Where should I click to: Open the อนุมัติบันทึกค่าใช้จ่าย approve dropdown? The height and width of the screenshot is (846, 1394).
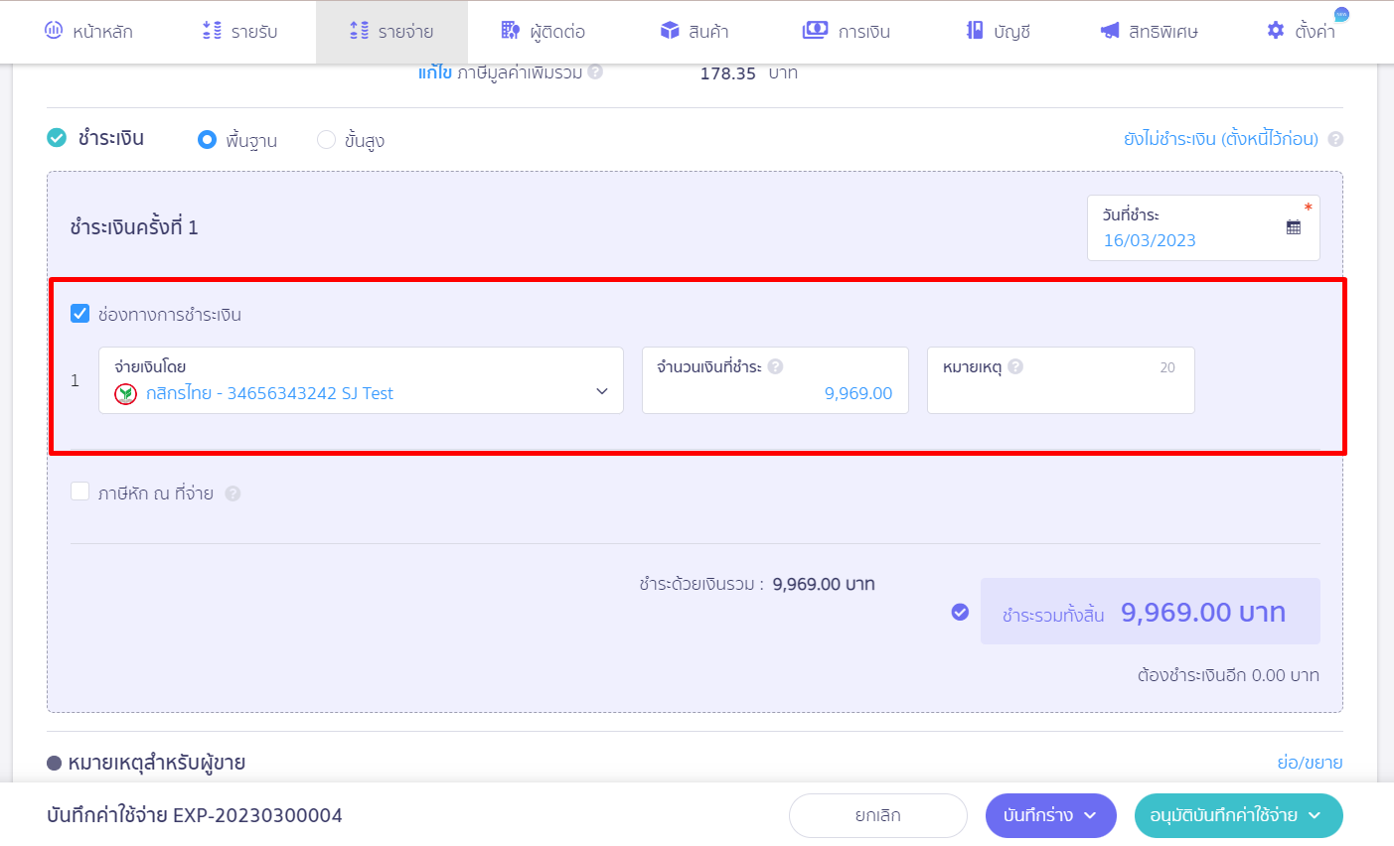(1239, 816)
